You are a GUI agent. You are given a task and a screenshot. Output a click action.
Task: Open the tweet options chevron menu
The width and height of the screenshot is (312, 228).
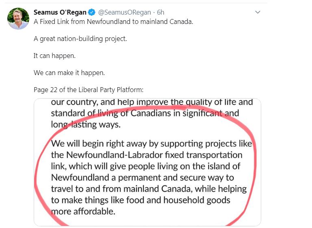click(258, 12)
